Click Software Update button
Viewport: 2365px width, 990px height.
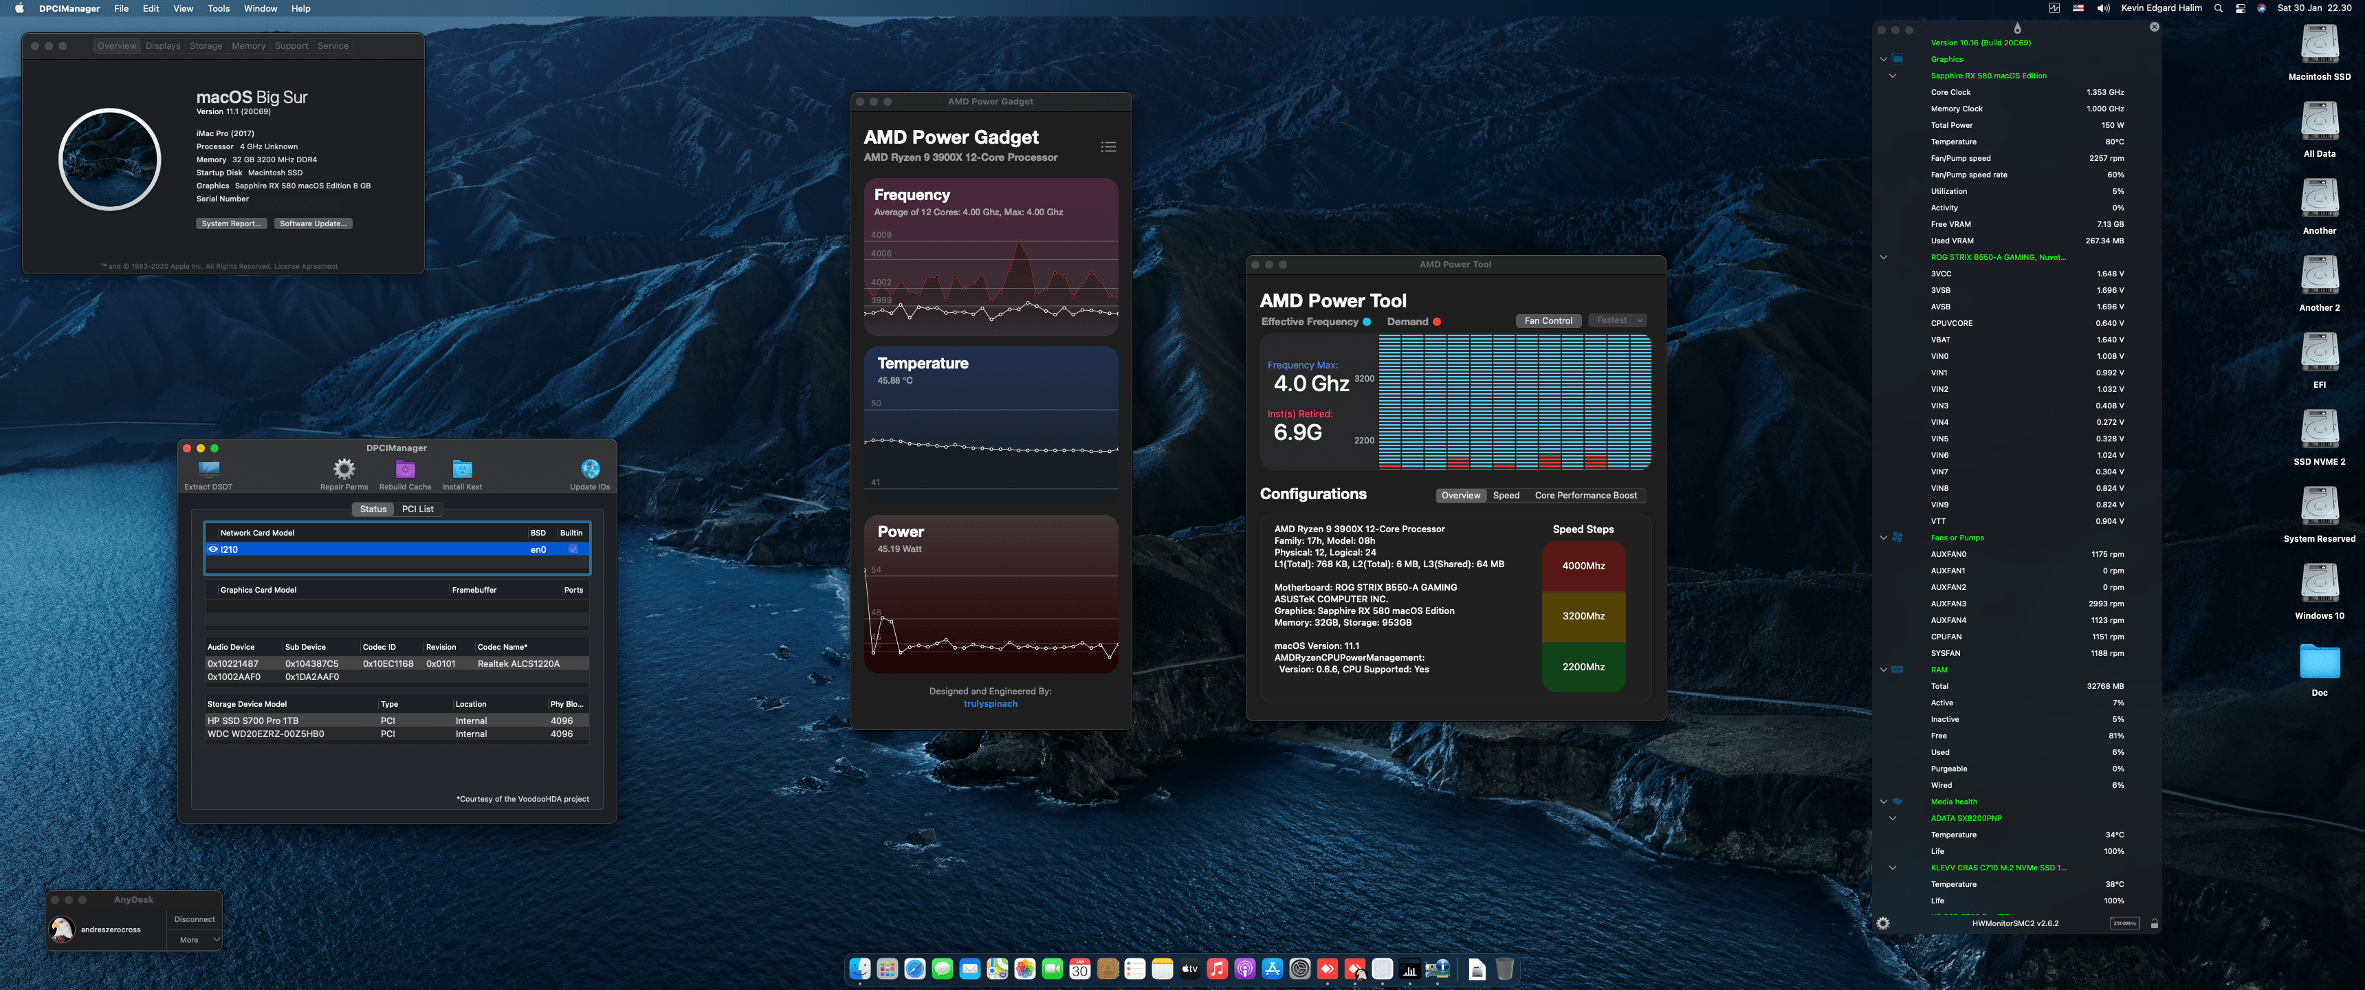tap(313, 223)
